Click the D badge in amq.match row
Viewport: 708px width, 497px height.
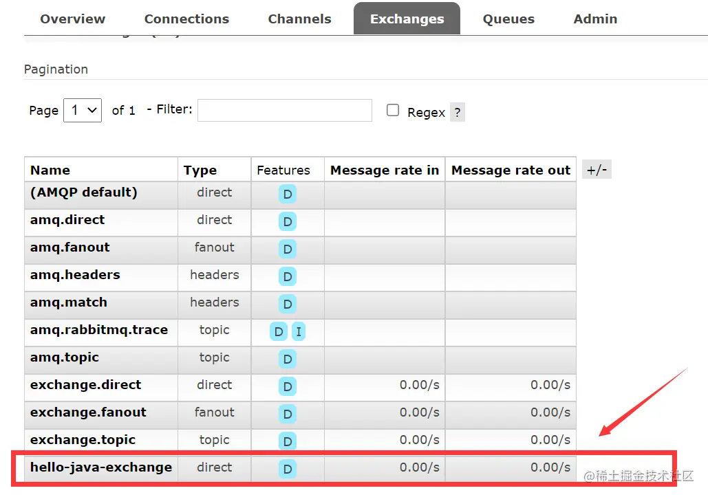point(287,304)
